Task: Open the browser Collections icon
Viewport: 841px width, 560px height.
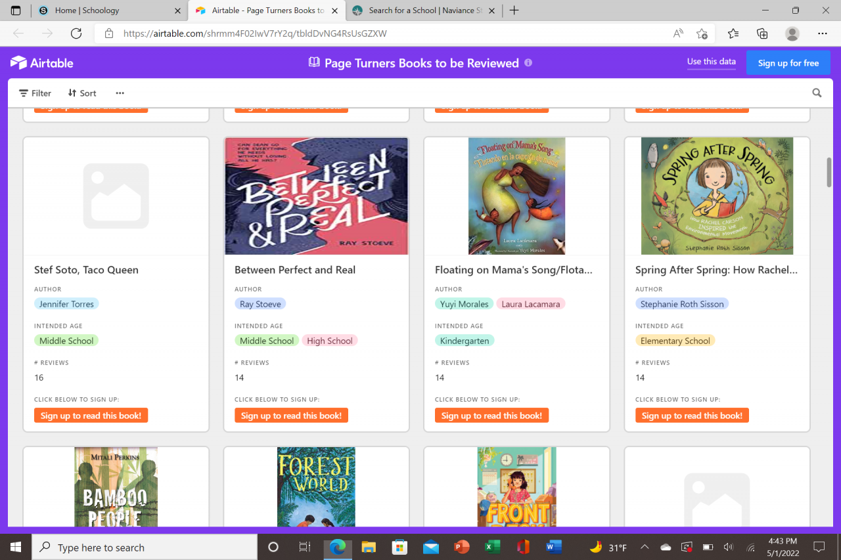Action: [762, 33]
